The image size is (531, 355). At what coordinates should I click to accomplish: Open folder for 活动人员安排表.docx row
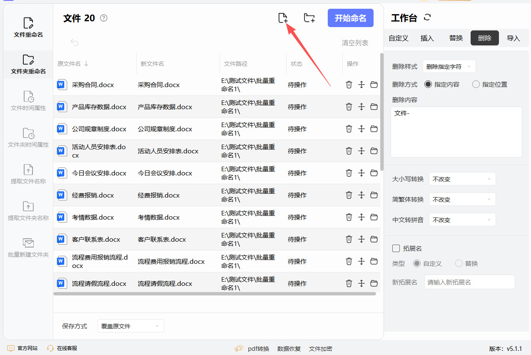pyautogui.click(x=374, y=151)
